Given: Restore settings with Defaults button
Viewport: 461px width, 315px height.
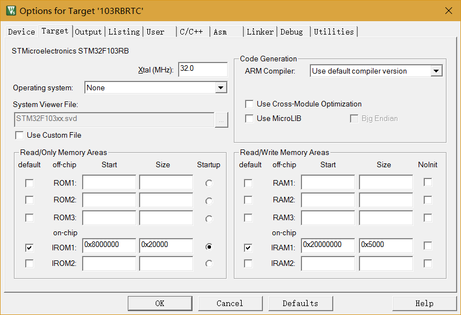Looking at the screenshot, I should coord(300,303).
